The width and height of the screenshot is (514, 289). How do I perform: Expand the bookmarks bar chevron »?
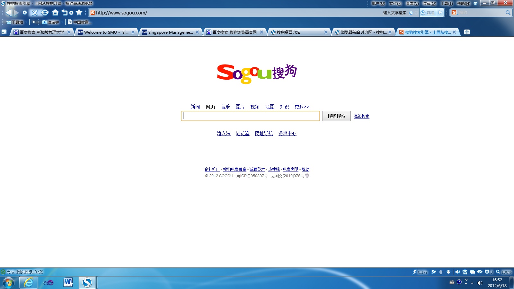click(x=34, y=22)
